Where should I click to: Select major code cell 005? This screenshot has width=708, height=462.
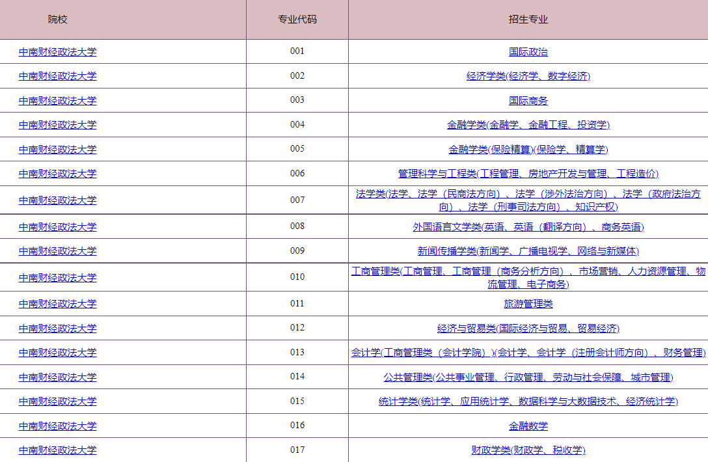coord(297,148)
